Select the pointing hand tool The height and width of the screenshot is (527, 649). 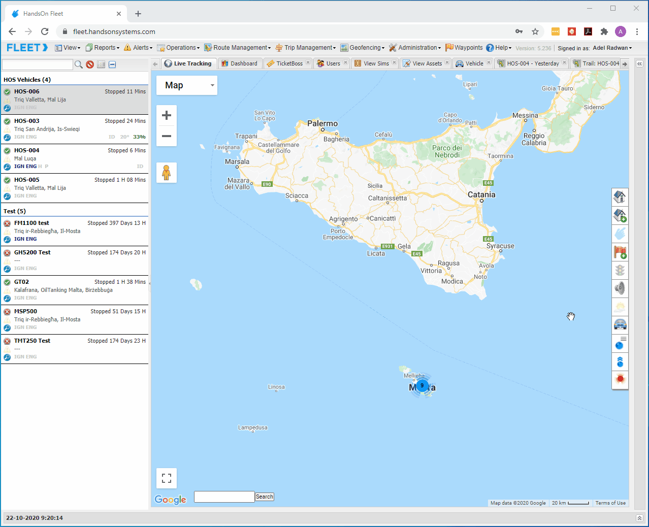pyautogui.click(x=620, y=234)
